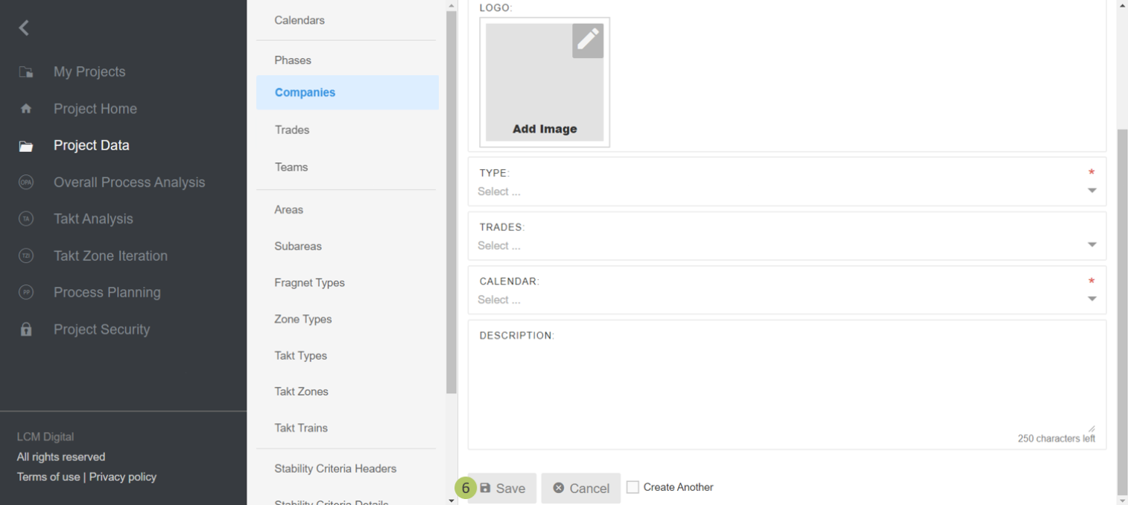
Task: Click the Project Security lock icon
Action: tap(26, 329)
